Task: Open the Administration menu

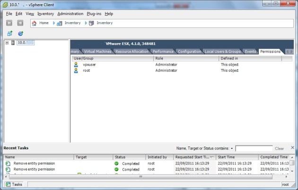Action: [x=70, y=14]
